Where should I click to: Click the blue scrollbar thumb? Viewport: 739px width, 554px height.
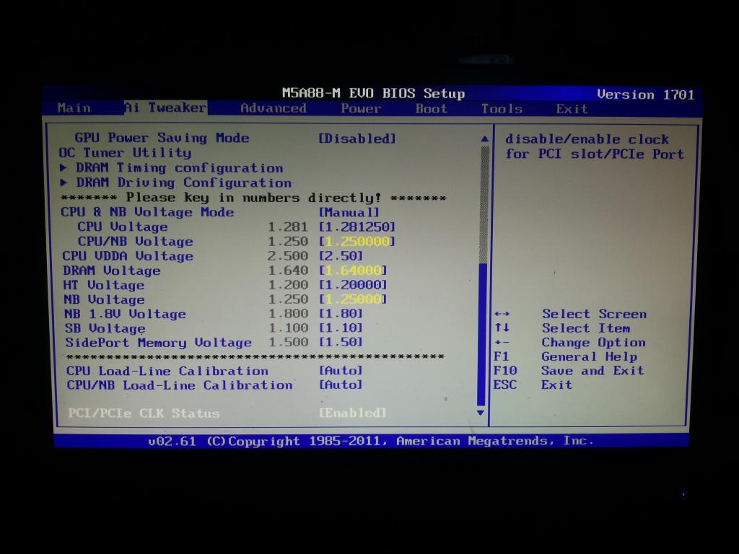[481, 333]
